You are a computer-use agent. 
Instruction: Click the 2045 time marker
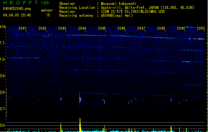(102, 28)
